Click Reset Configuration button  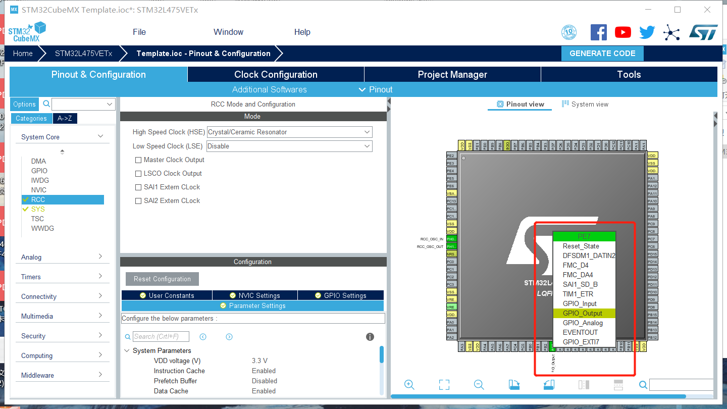click(x=162, y=279)
